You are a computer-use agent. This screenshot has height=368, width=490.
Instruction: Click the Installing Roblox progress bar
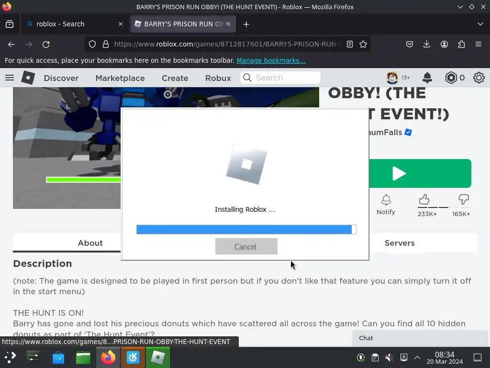(x=246, y=230)
